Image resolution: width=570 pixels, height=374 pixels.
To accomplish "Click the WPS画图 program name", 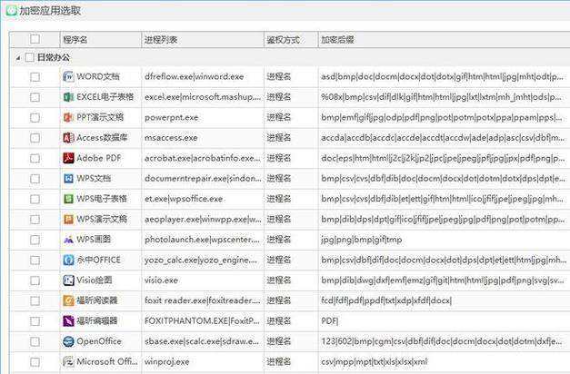I will (94, 240).
